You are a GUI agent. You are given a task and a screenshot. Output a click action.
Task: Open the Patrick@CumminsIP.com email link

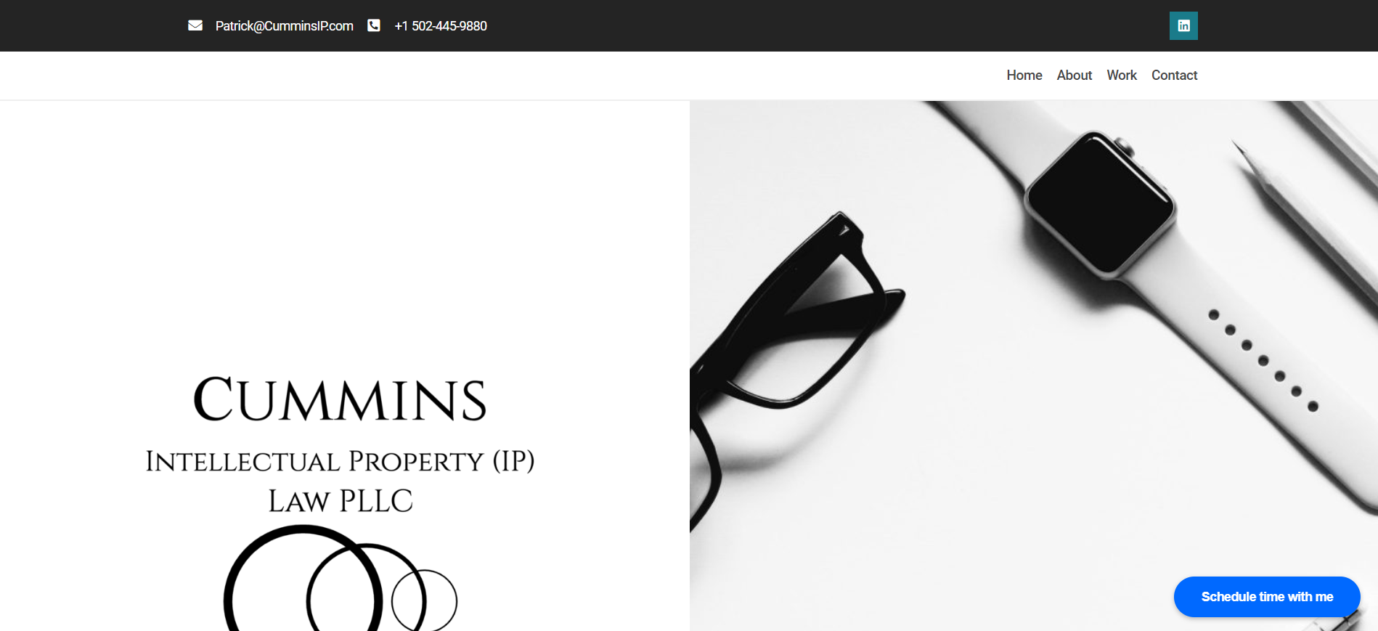284,26
